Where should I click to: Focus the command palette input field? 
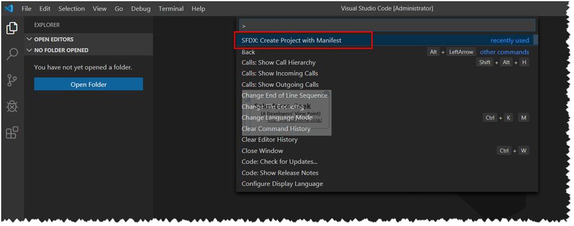(387, 26)
